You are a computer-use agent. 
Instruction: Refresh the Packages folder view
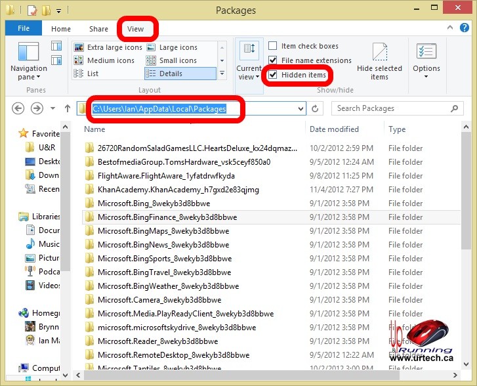(x=316, y=109)
